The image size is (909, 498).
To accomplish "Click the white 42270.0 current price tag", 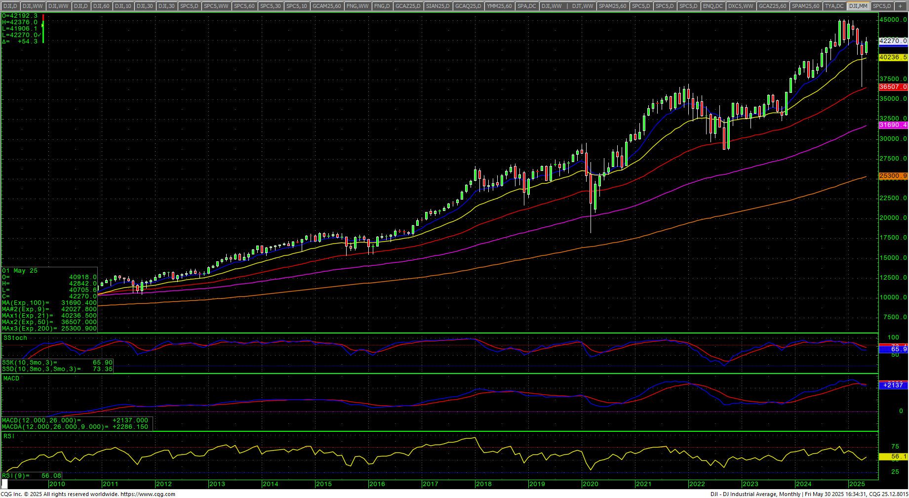I will (893, 41).
